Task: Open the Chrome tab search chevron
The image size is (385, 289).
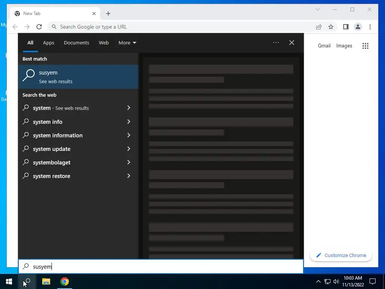Action: (318, 9)
